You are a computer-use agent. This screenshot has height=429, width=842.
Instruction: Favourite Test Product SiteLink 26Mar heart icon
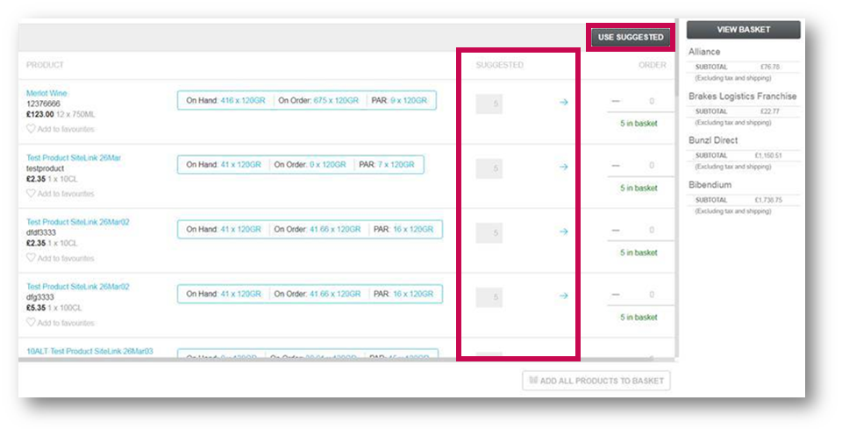click(32, 194)
